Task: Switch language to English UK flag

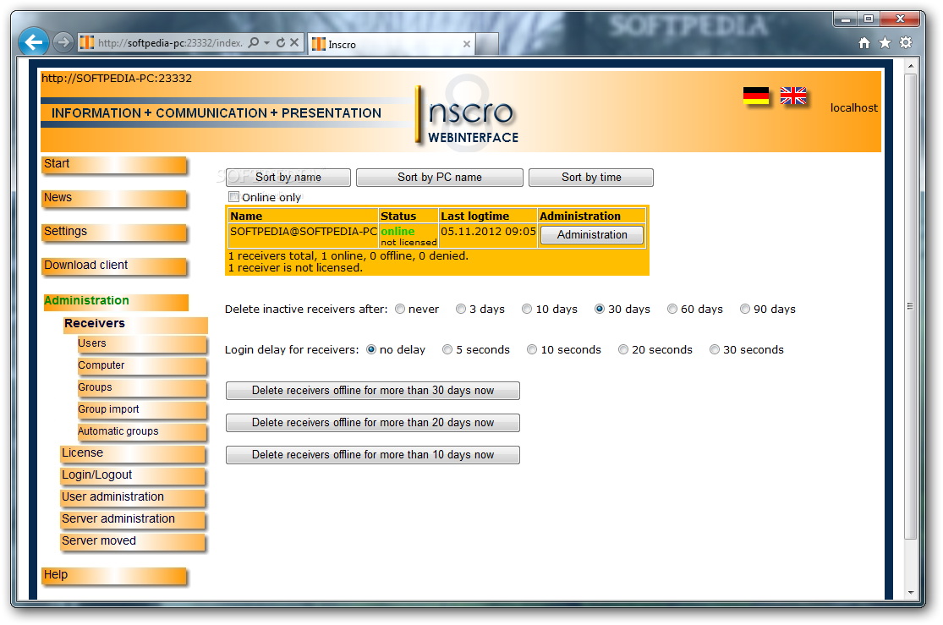Action: tap(793, 96)
